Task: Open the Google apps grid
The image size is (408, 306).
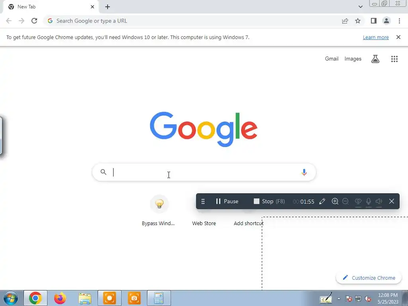Action: pos(394,59)
